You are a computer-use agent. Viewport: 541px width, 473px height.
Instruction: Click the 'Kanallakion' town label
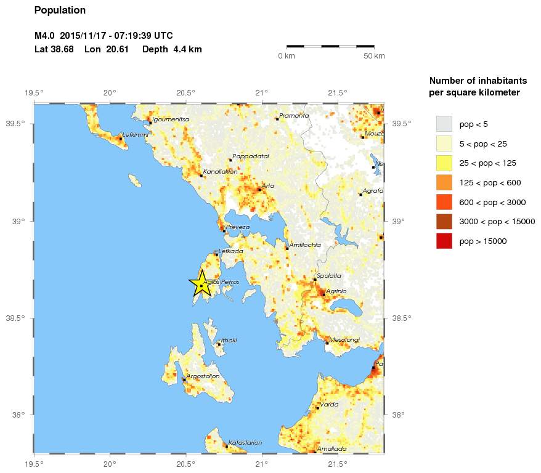point(220,171)
